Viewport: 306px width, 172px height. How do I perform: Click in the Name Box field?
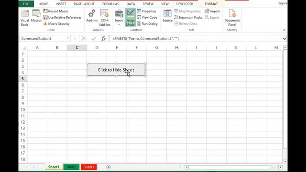[43, 39]
